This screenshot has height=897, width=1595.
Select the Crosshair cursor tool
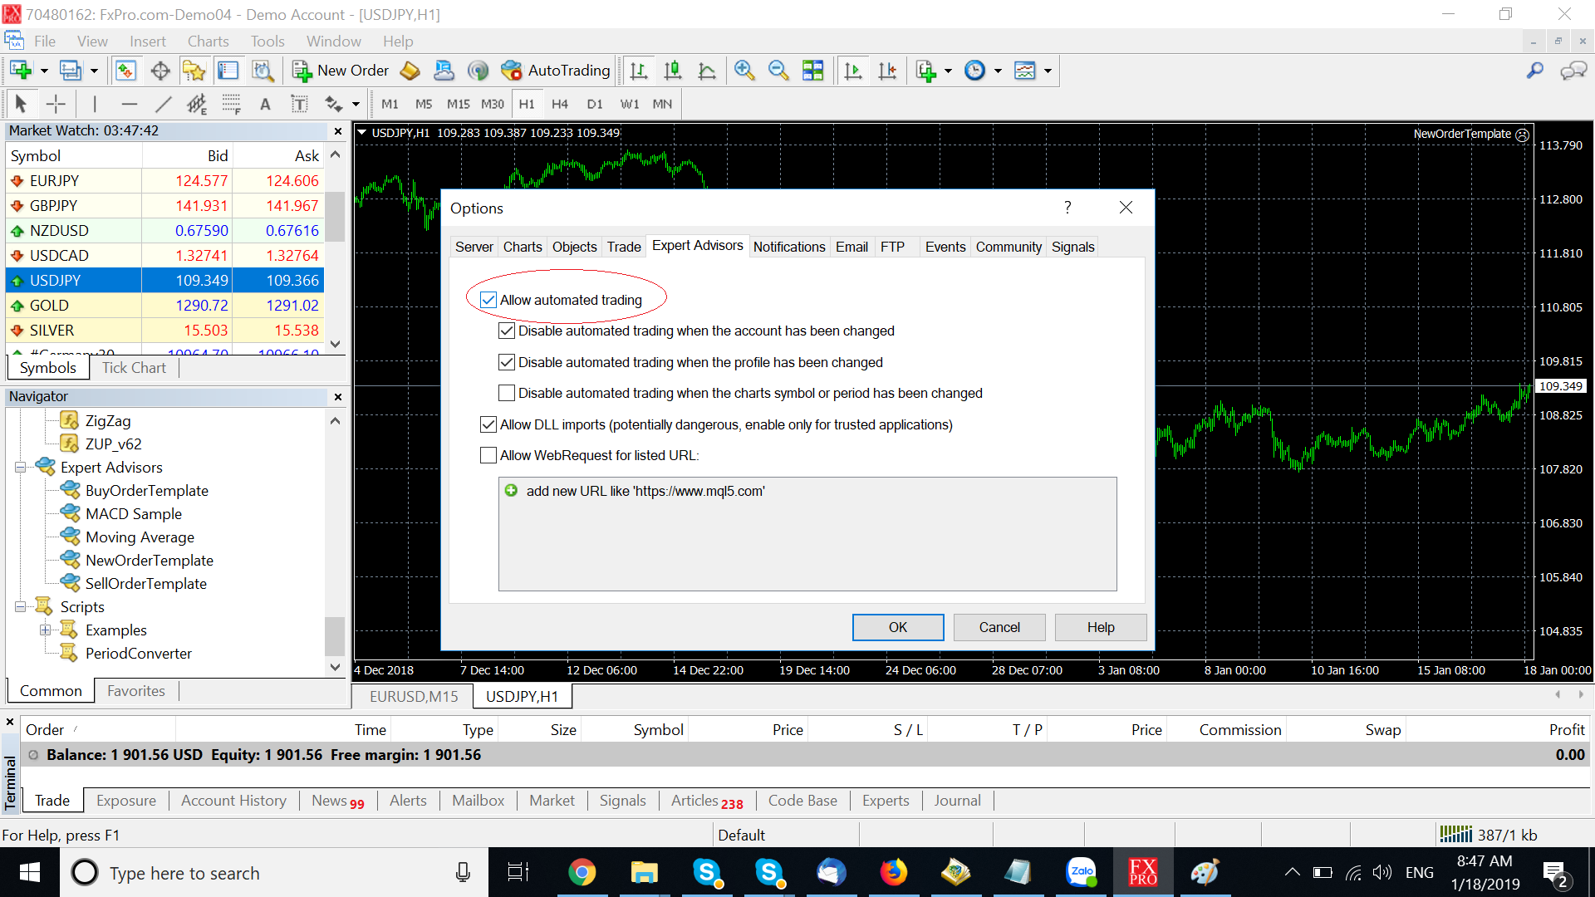[56, 104]
